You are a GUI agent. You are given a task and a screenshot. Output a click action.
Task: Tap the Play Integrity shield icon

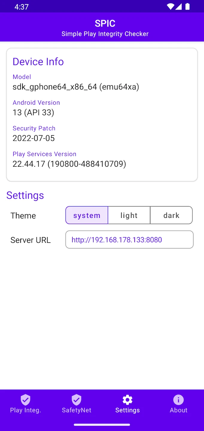[25, 400]
